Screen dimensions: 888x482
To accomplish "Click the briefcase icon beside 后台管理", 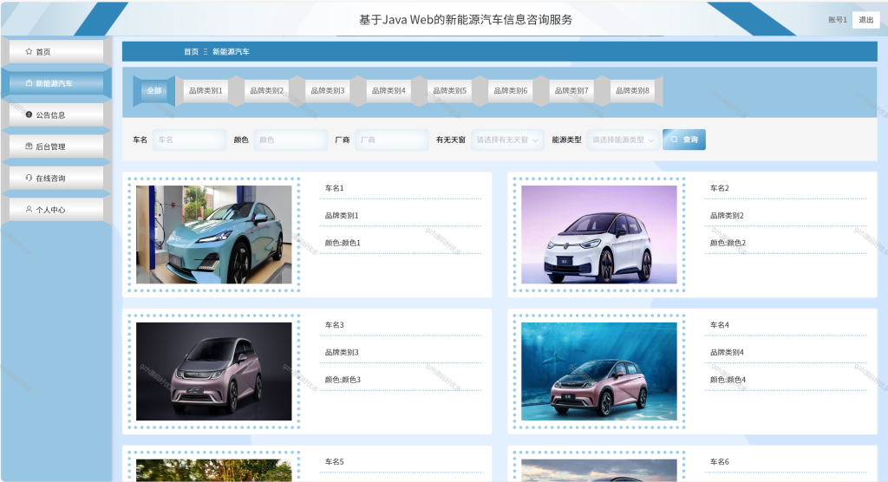I will 29,147.
